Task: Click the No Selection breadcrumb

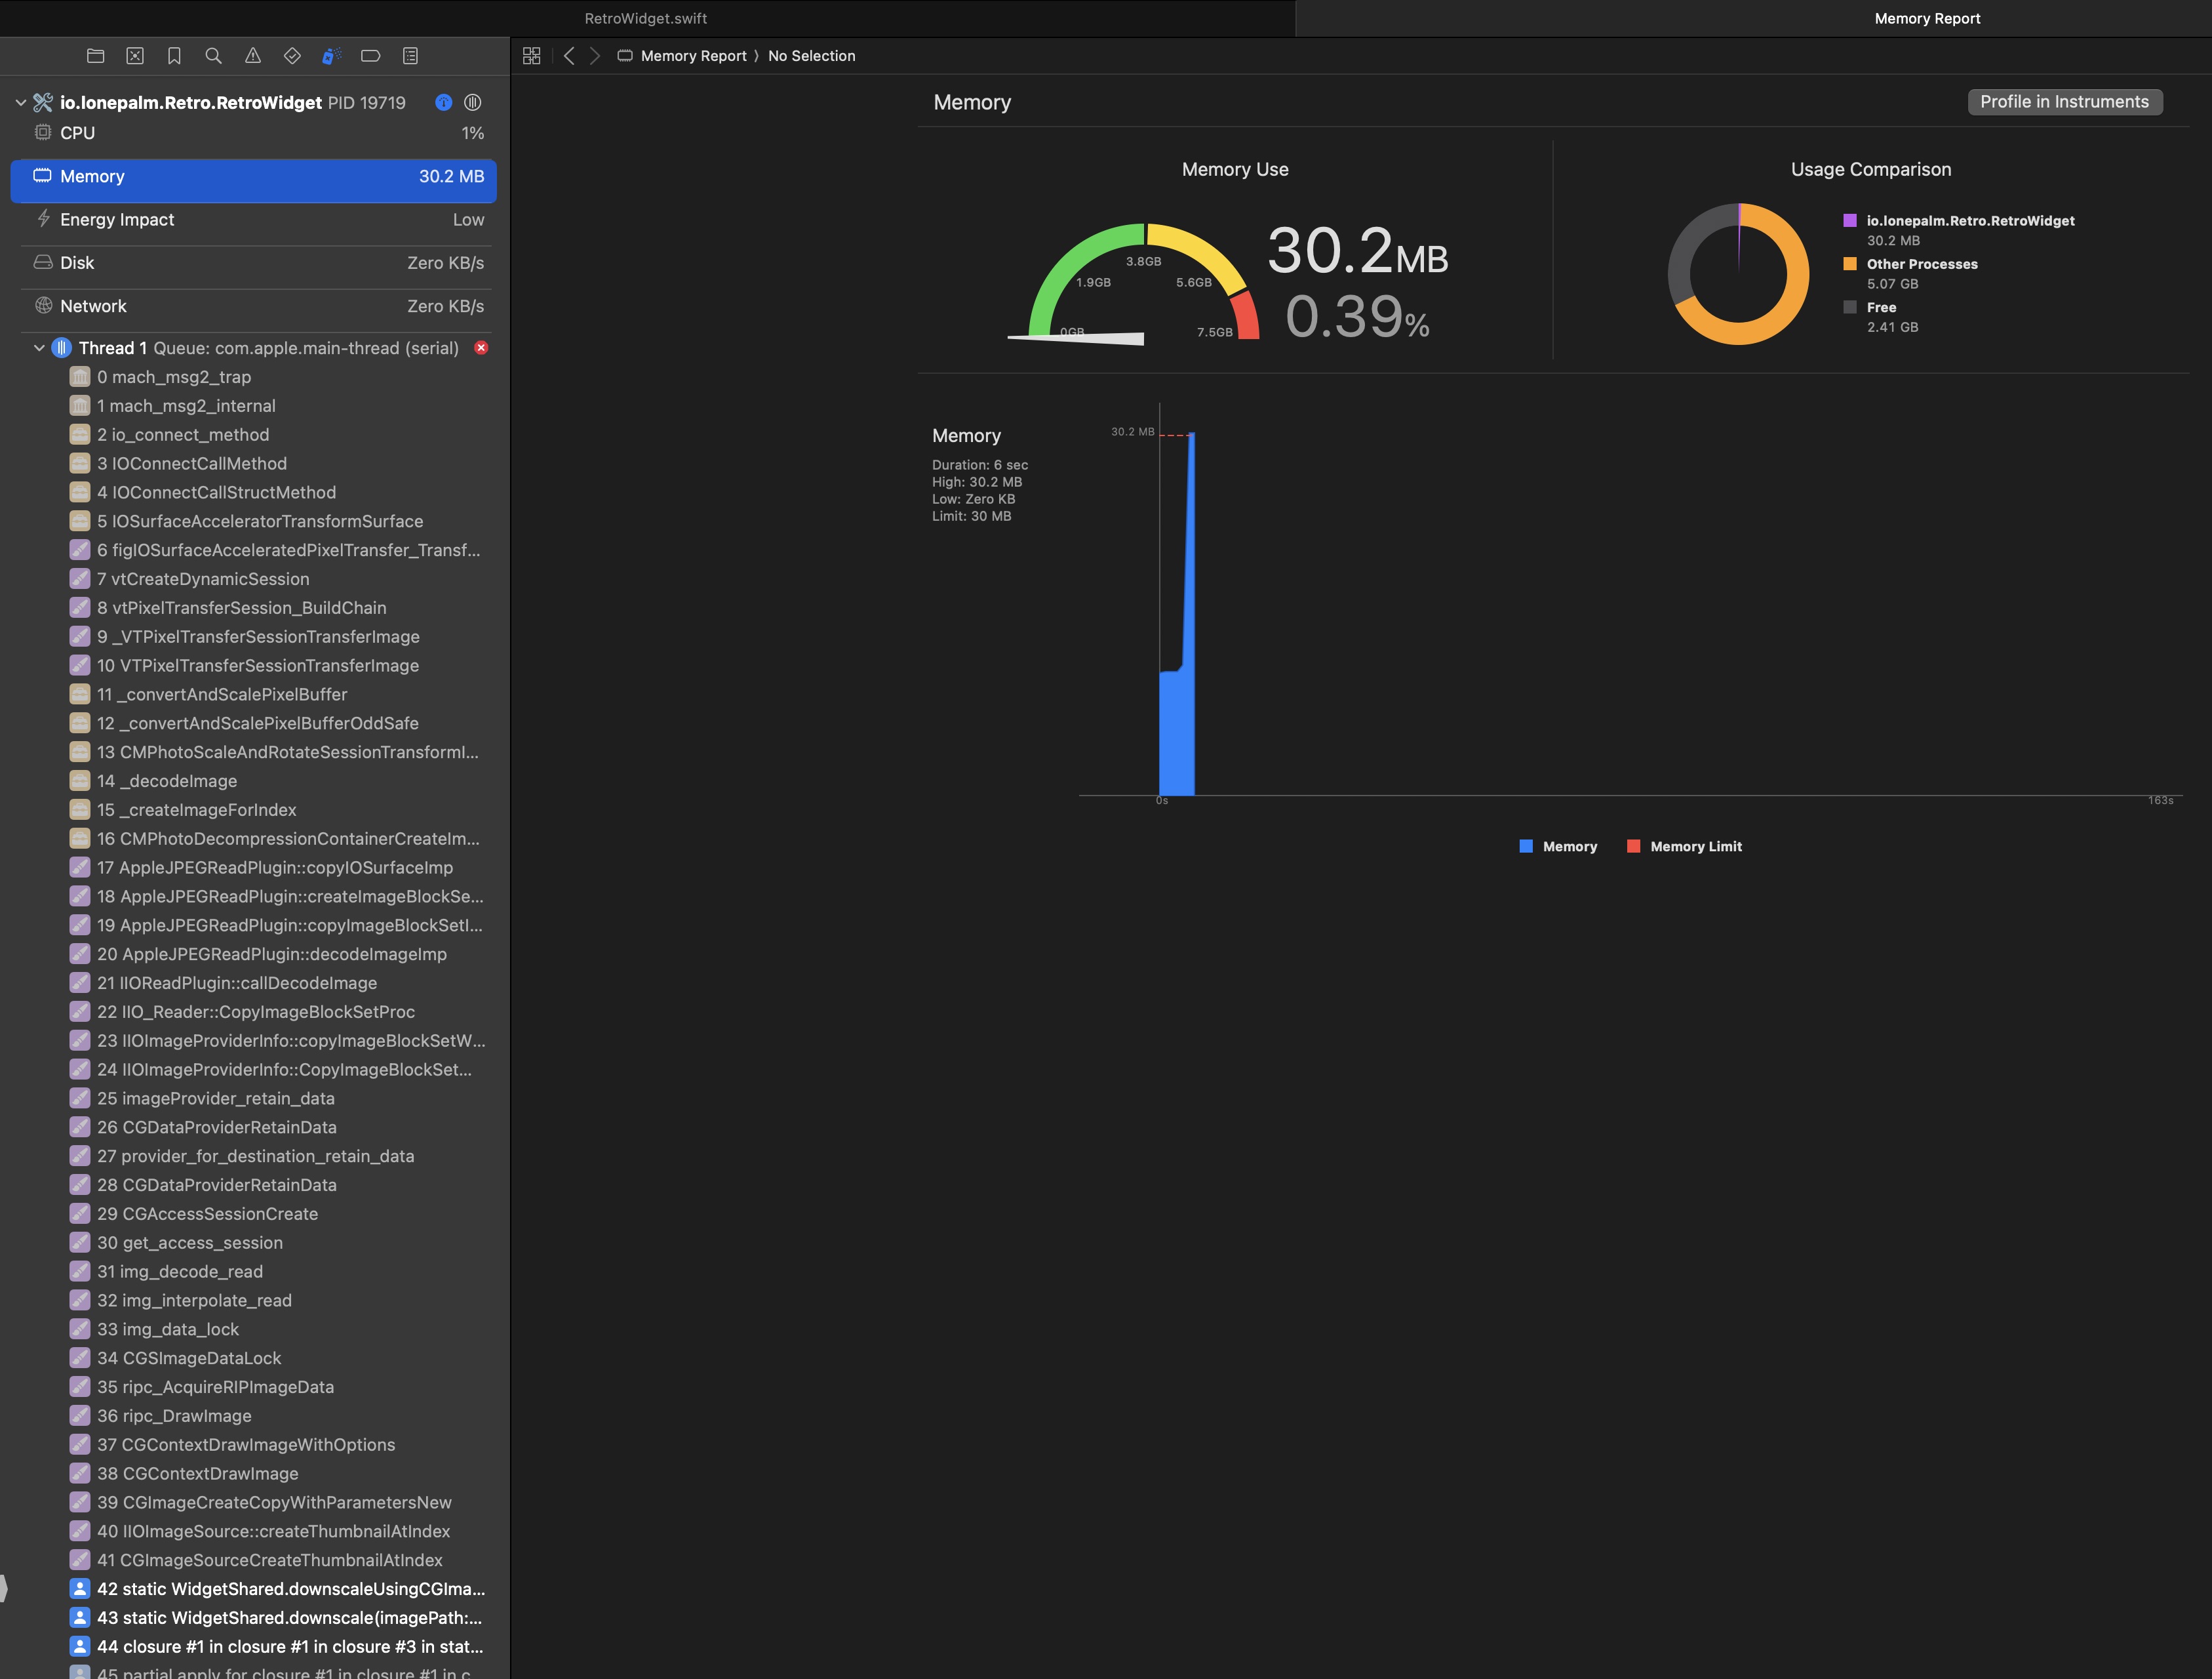Action: tap(812, 56)
